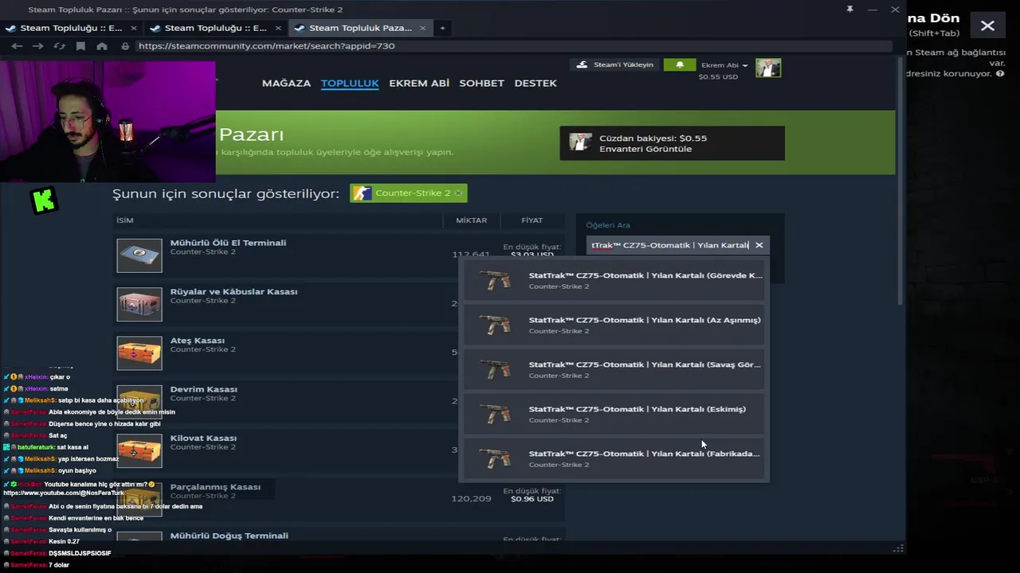The image size is (1020, 573).
Task: Click the lock icon beside the URL
Action: (125, 46)
